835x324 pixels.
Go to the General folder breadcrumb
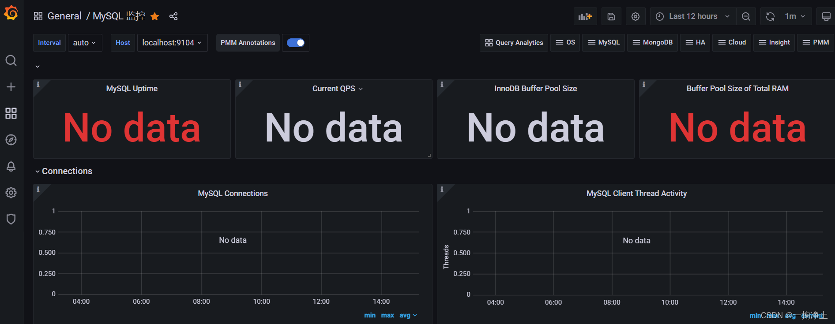[x=64, y=16]
